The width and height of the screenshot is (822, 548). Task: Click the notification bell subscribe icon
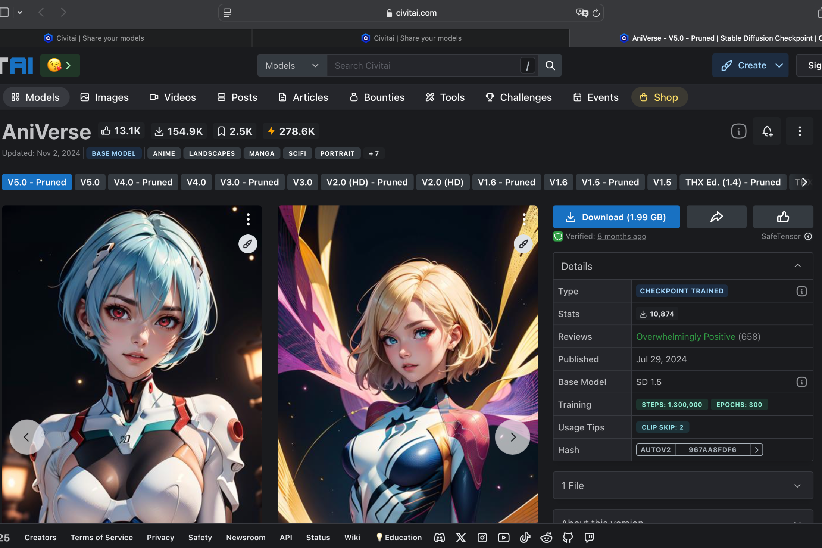[767, 131]
